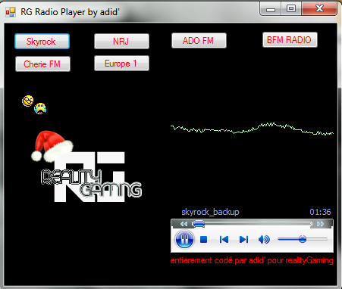Click the crying smiley emoticon
This screenshot has width=342, height=289.
(x=40, y=108)
